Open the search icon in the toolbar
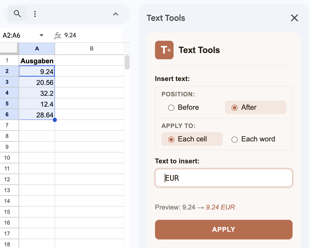 (x=17, y=14)
